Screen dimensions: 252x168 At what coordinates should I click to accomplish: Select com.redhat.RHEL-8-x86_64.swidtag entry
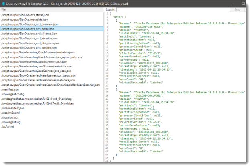tap(37, 99)
